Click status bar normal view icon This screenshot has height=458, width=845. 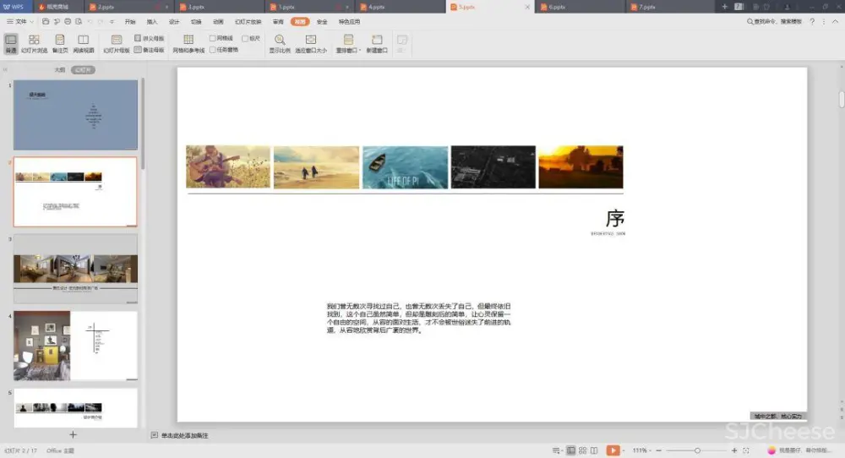(x=570, y=450)
